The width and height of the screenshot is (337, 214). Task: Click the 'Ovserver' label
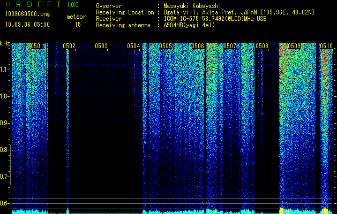[109, 6]
